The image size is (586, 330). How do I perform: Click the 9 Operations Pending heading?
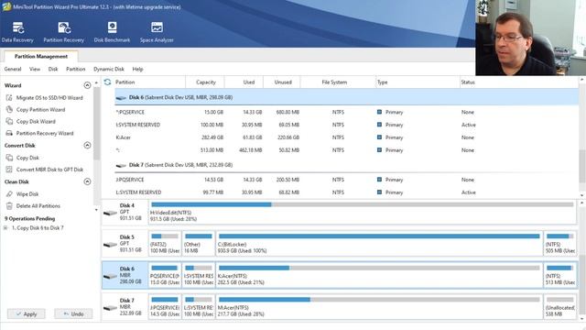click(29, 218)
